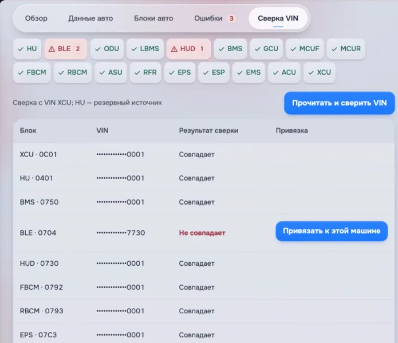398x343 pixels.
Task: Click Привязать к этой машине for BLE
Action: [x=332, y=231]
